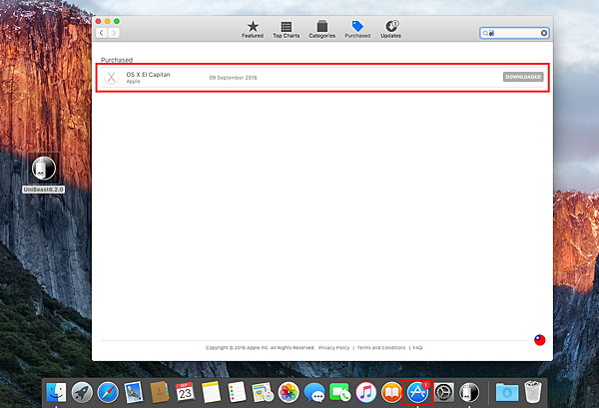599x408 pixels.
Task: Go back with the left chevron
Action: 101,33
